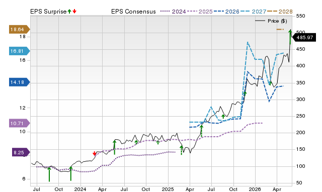The height and width of the screenshot is (192, 322).
Task: Click the EPS Surprise legend title
Action: tap(48, 12)
